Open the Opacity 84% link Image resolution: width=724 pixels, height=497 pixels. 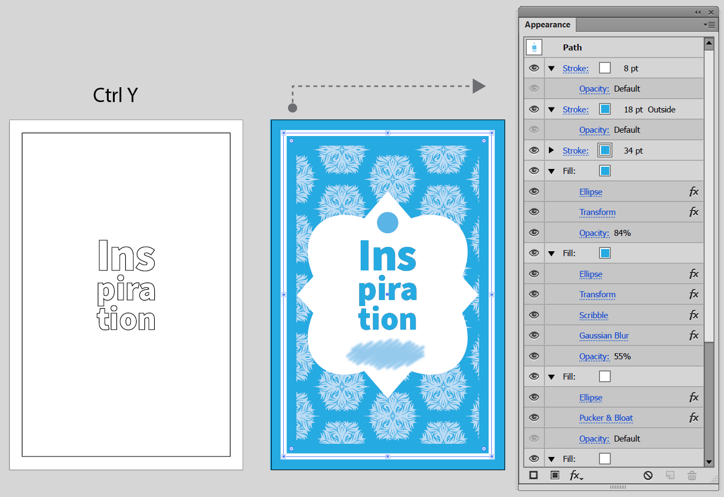594,233
